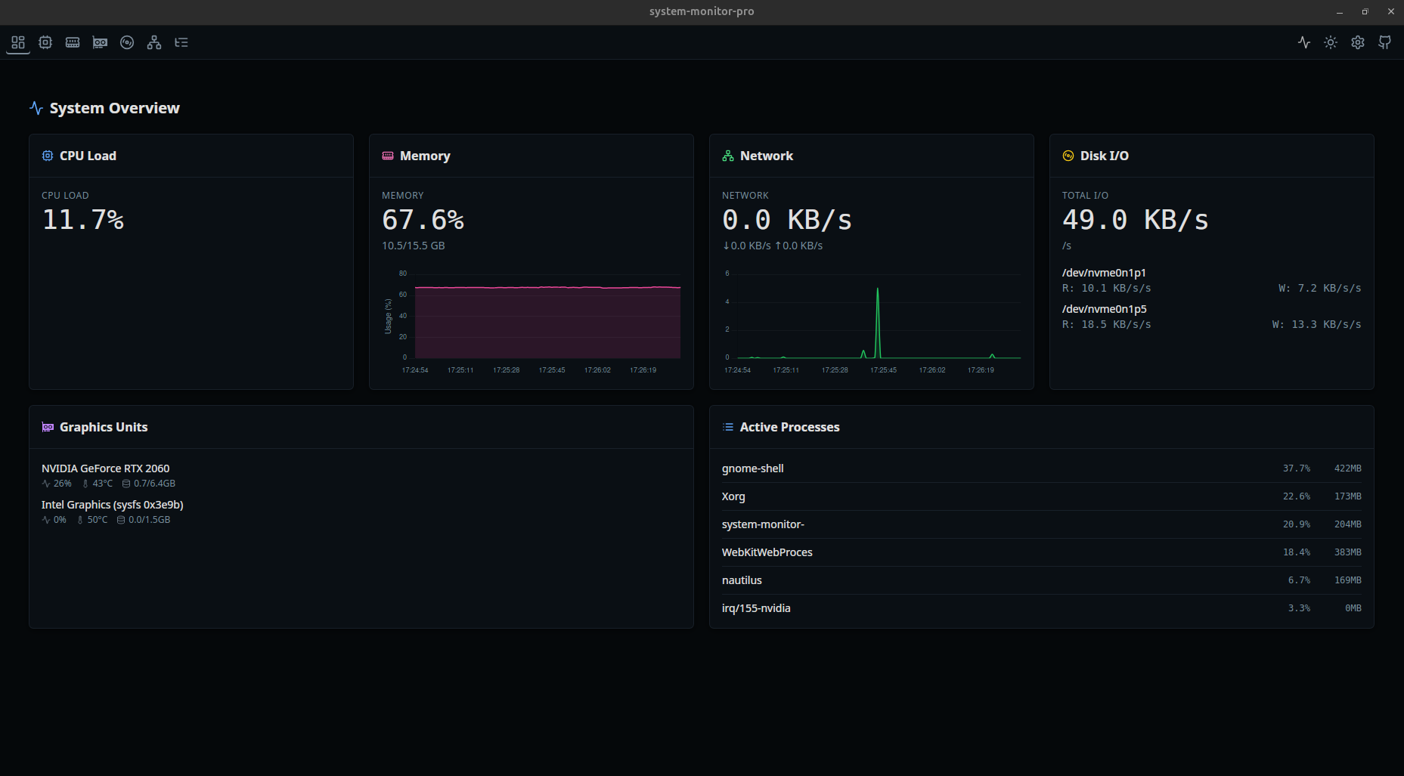Open the Memory (RAM) panel icon
1404x776 pixels.
[x=73, y=42]
